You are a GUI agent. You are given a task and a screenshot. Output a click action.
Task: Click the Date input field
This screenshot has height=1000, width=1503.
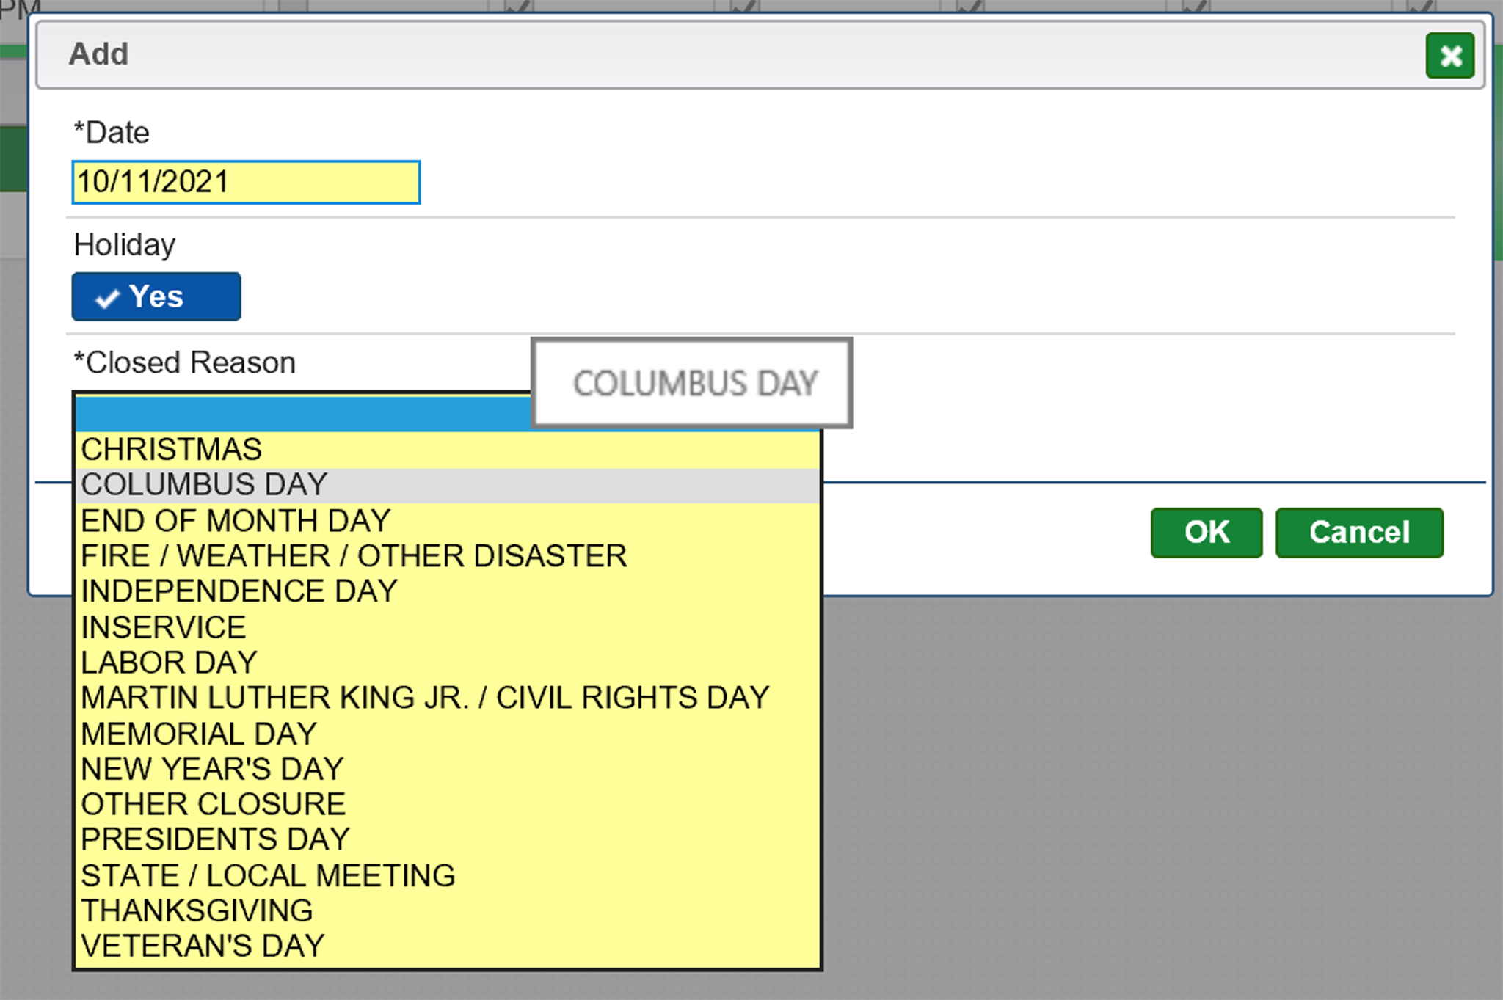(246, 182)
